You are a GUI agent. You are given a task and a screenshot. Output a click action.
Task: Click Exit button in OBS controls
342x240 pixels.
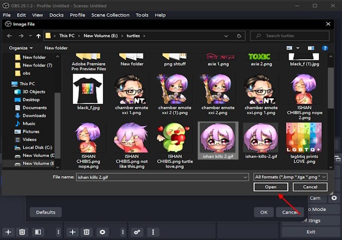311,232
